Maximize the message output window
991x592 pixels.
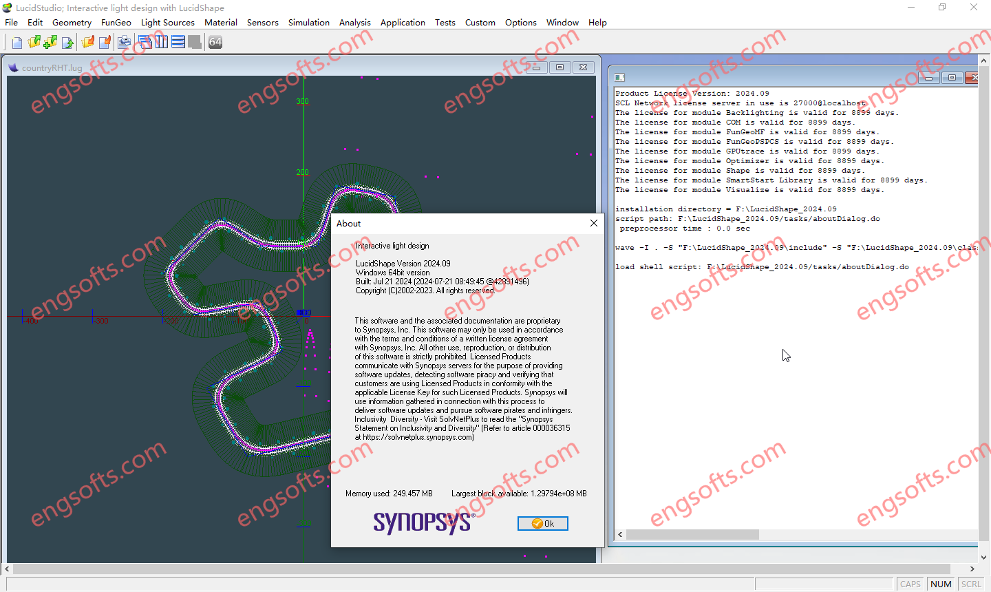coord(952,78)
